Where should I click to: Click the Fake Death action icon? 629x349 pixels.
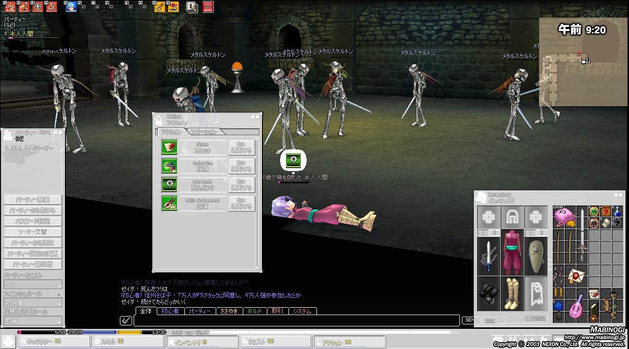click(x=169, y=185)
